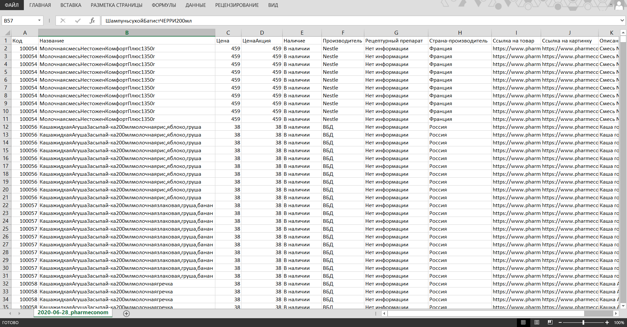
Task: Select the Страна-производитель header cell
Action: [x=460, y=41]
